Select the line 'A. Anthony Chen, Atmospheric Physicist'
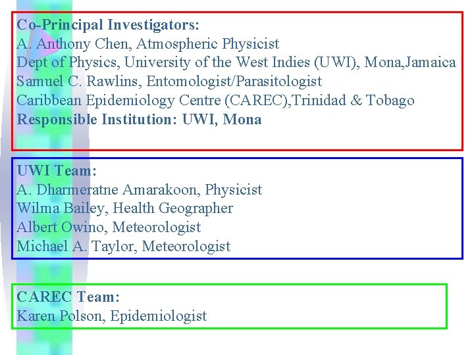The height and width of the screenshot is (355, 474). 147,44
